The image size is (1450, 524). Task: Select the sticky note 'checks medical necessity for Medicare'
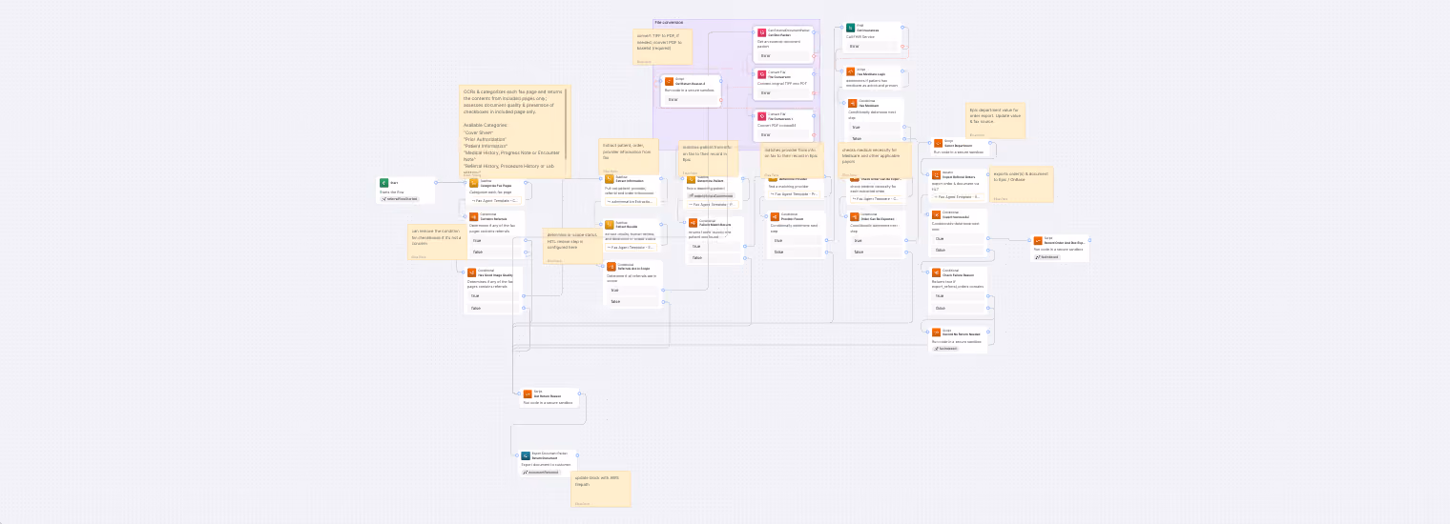click(x=875, y=159)
